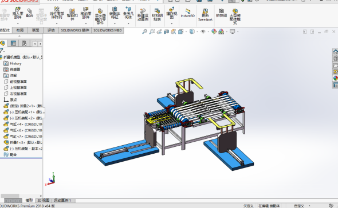This screenshot has width=338, height=208.
Task: Select the 配合 mate tool in ribbon
Action: tap(30, 13)
